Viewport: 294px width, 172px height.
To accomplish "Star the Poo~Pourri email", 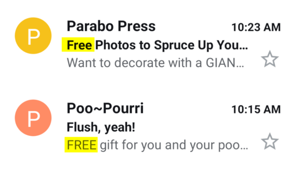I will (x=269, y=142).
